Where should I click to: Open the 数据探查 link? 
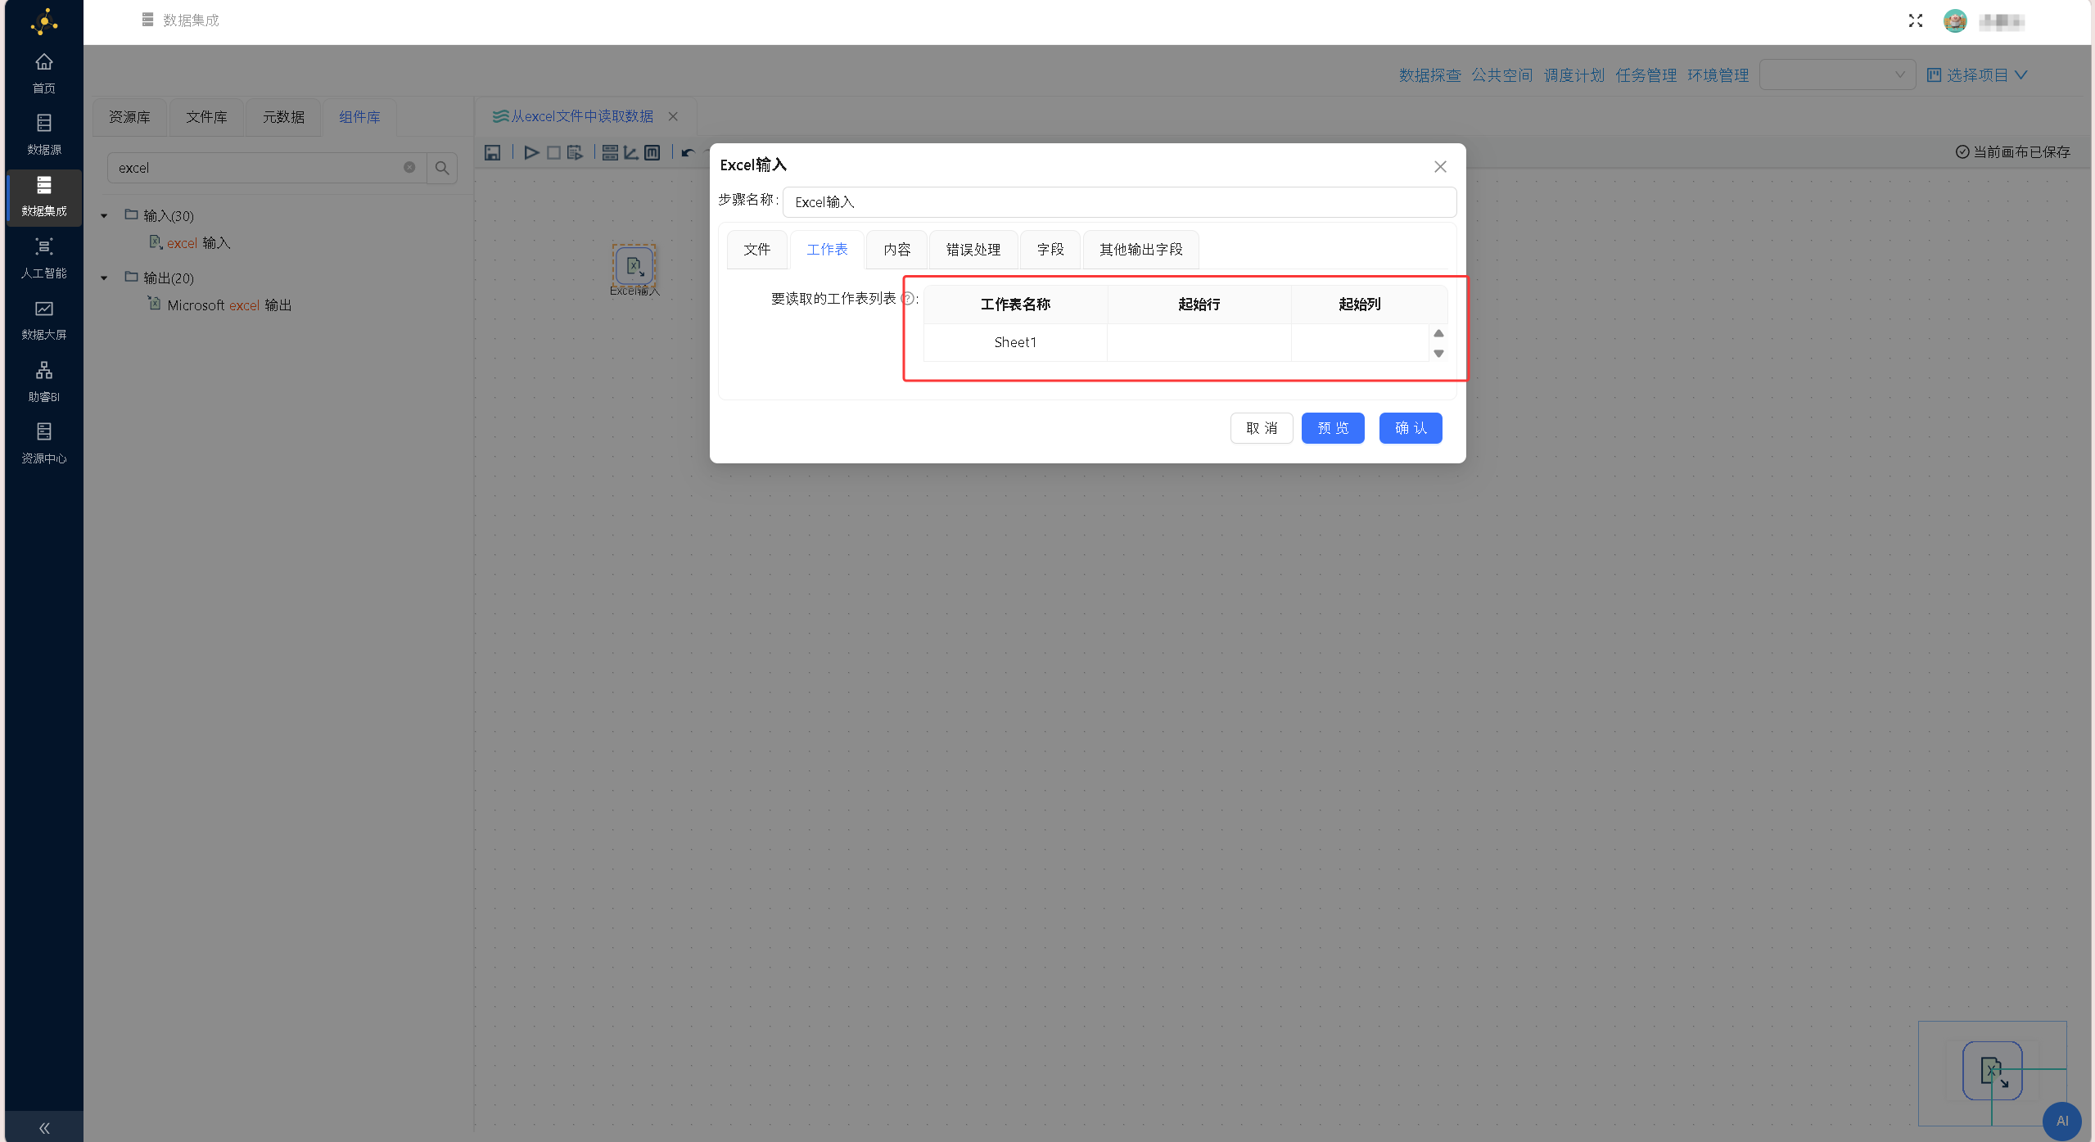coord(1429,75)
